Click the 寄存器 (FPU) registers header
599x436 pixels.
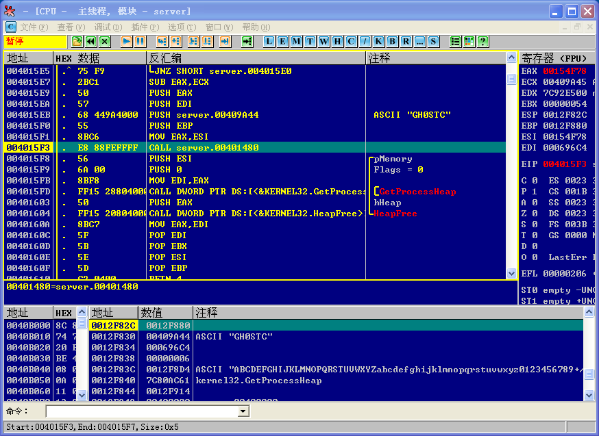point(554,58)
